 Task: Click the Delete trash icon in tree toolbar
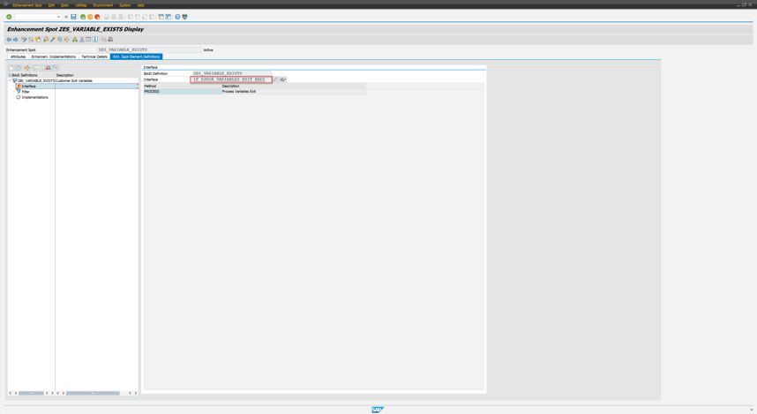(x=19, y=68)
